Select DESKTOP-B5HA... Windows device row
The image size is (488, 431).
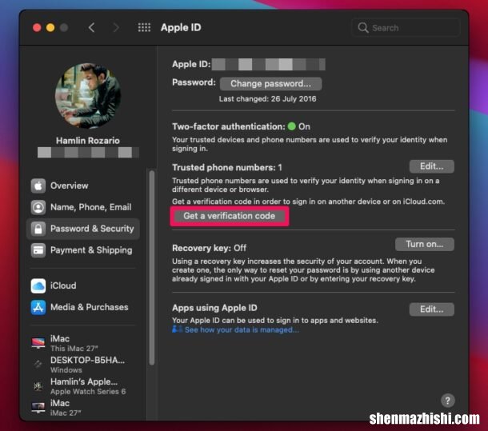tap(83, 365)
